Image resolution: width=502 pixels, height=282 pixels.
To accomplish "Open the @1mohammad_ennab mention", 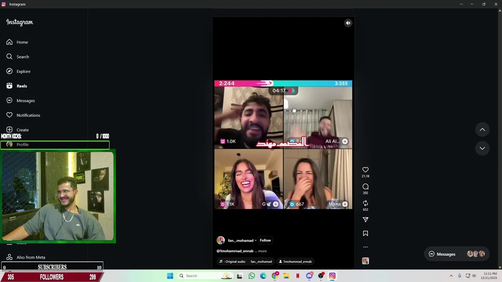I will click(235, 251).
